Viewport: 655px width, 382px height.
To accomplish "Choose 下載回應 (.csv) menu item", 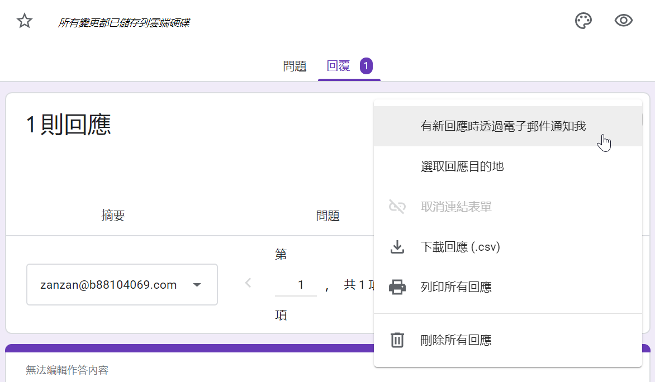I will point(508,247).
